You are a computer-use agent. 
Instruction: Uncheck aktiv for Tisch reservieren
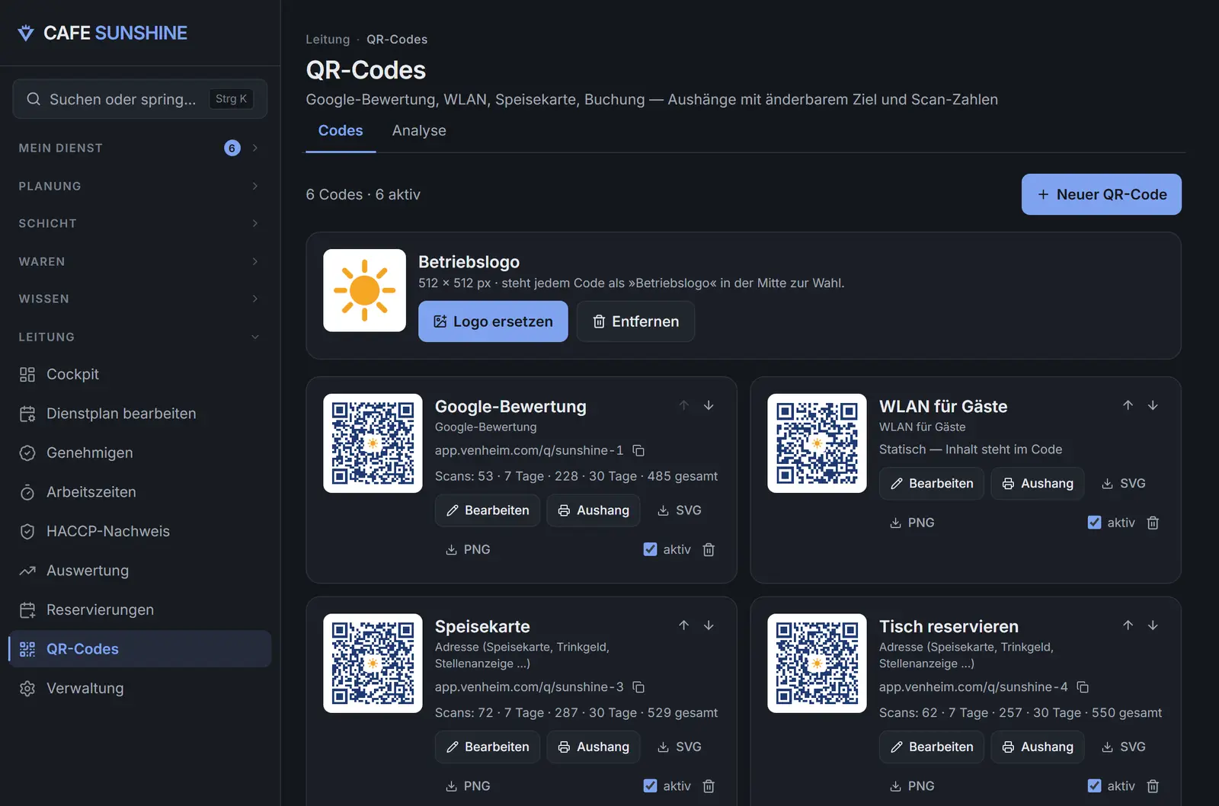pyautogui.click(x=1094, y=785)
